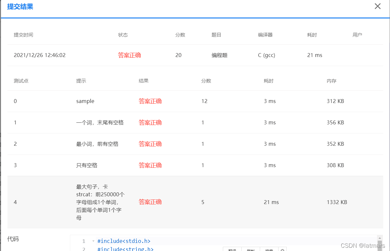Click the 题目 column header
The image size is (390, 251).
(216, 35)
